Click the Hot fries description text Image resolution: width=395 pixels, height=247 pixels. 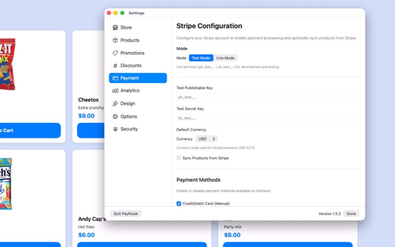(86, 227)
